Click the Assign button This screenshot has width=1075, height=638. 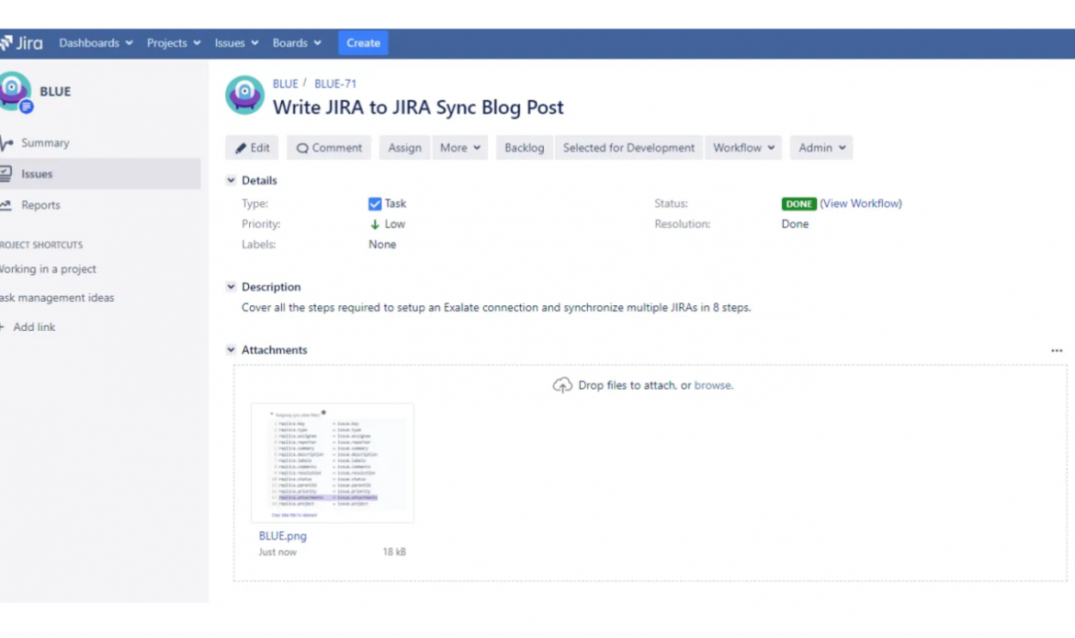404,147
